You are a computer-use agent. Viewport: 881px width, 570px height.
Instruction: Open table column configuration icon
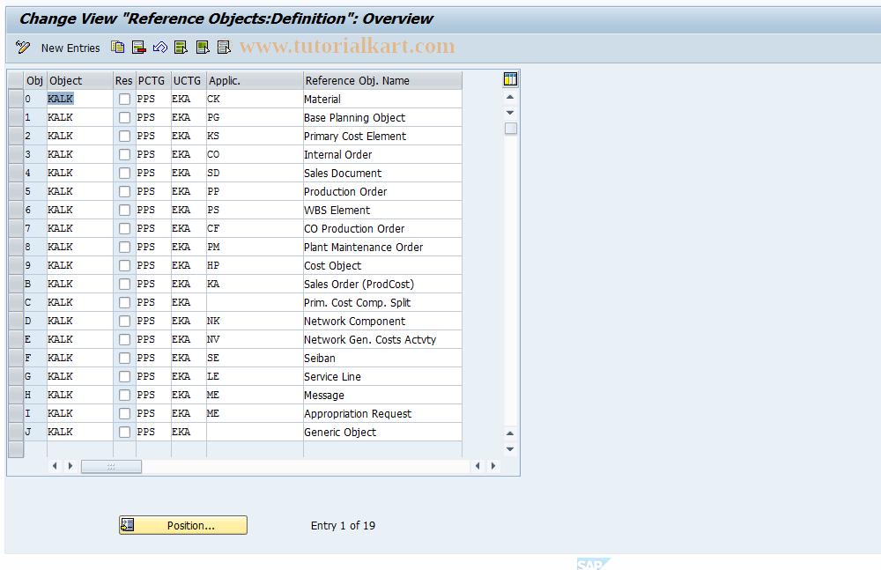coord(510,79)
